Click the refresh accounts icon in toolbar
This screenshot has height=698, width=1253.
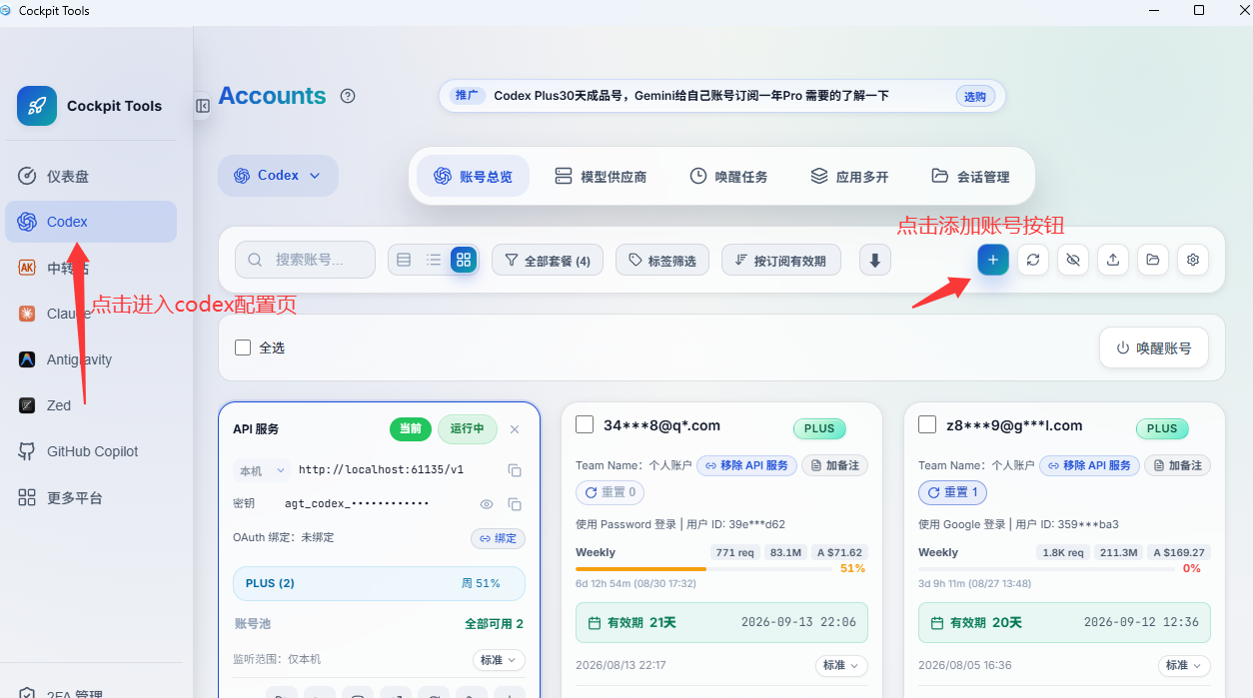click(1033, 260)
